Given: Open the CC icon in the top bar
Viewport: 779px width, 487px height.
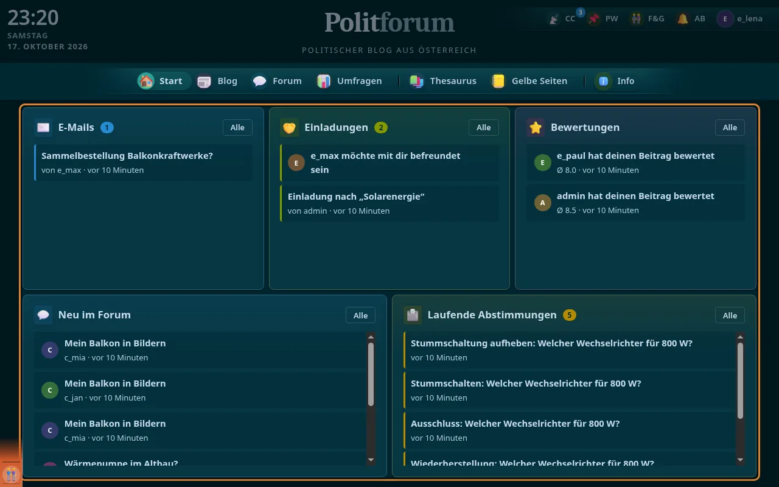Looking at the screenshot, I should [553, 19].
